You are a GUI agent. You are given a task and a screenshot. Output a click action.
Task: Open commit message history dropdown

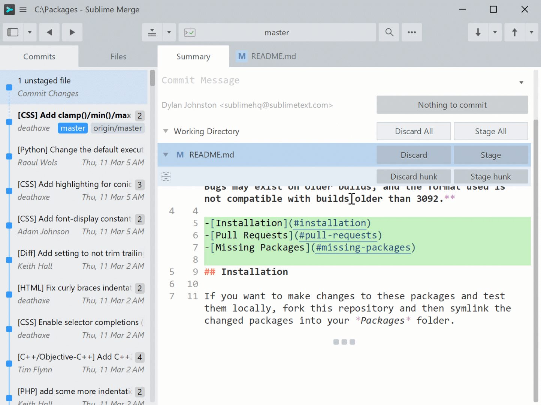tap(521, 82)
